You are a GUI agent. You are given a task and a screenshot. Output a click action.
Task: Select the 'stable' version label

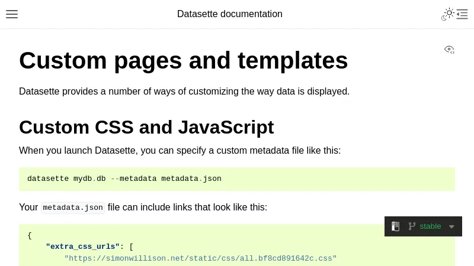tap(430, 226)
